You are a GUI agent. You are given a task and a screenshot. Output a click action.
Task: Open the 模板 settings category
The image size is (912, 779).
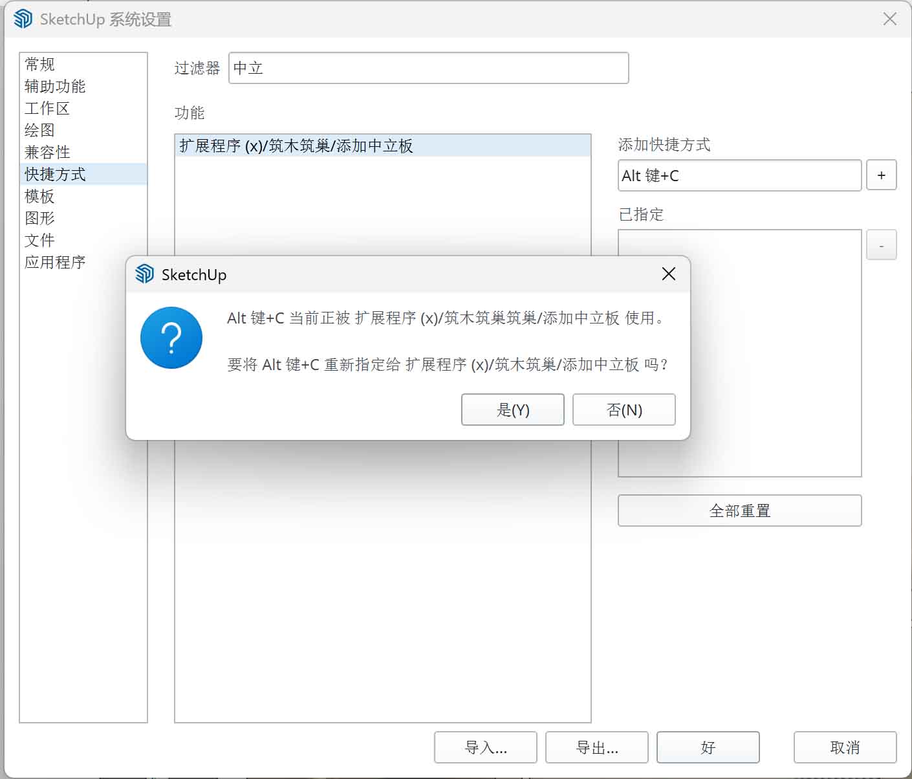pyautogui.click(x=39, y=196)
